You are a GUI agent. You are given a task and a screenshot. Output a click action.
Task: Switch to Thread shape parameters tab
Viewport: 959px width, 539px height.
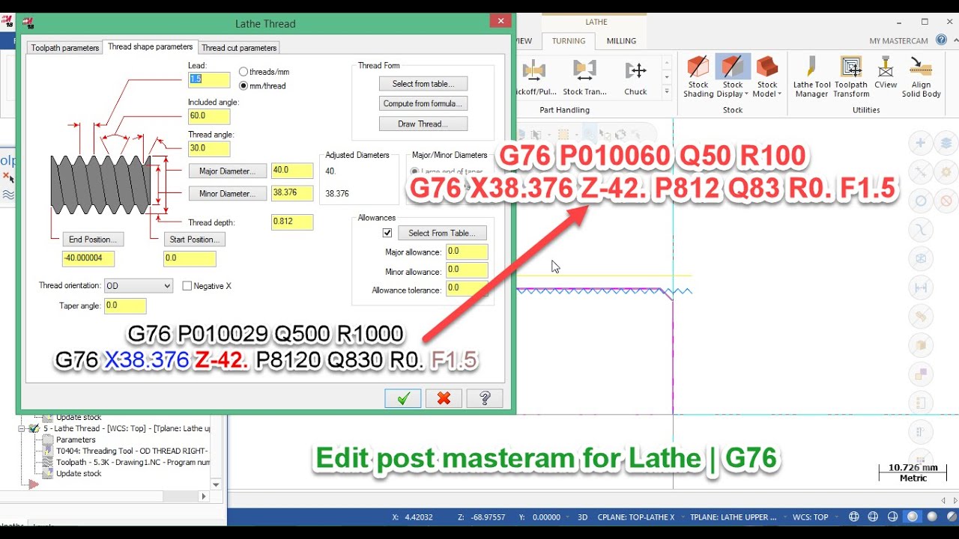click(x=150, y=46)
